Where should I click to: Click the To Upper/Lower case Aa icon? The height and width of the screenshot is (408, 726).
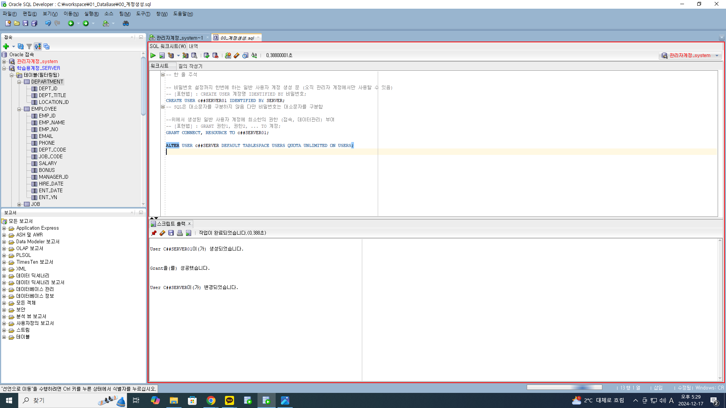coord(254,56)
